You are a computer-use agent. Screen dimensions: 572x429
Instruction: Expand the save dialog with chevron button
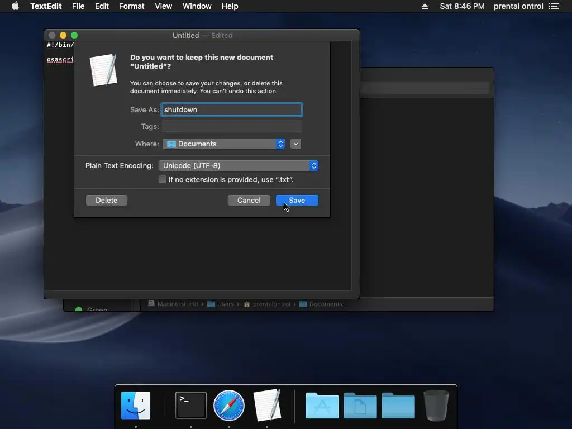(x=295, y=144)
